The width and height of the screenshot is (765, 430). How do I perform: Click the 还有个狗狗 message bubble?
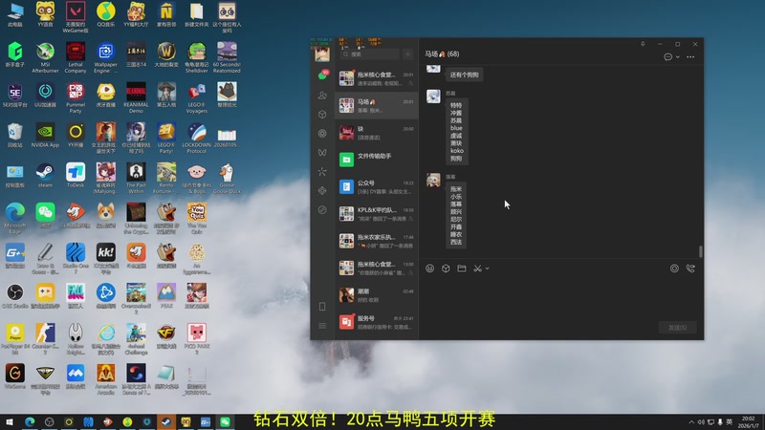coord(465,75)
